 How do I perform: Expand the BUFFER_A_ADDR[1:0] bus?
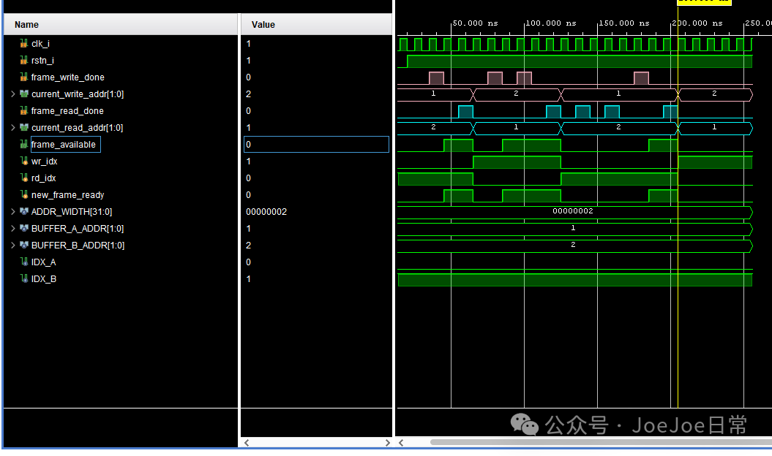click(12, 228)
